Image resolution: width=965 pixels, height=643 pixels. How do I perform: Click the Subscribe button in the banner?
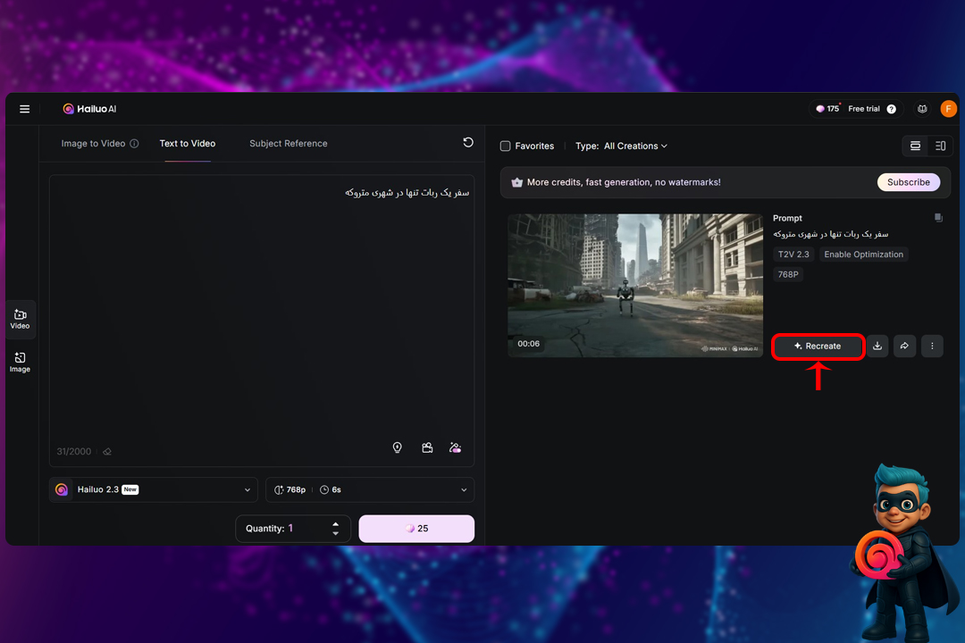point(908,182)
